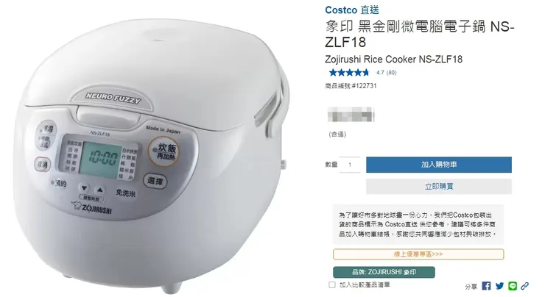The width and height of the screenshot is (545, 297).
Task: Open 線上優惠專區>>> promotion banner
Action: click(418, 254)
